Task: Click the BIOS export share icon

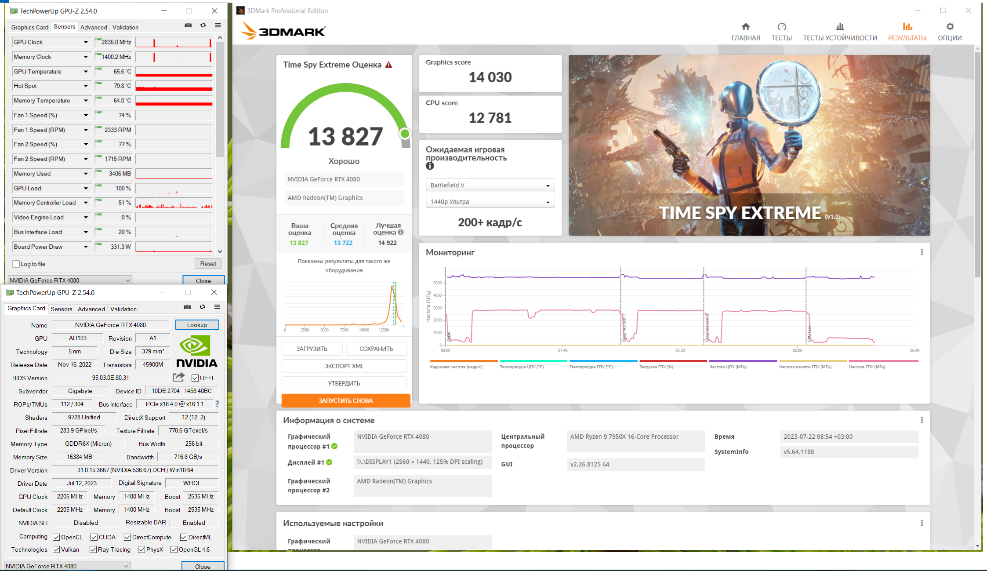Action: coord(178,377)
